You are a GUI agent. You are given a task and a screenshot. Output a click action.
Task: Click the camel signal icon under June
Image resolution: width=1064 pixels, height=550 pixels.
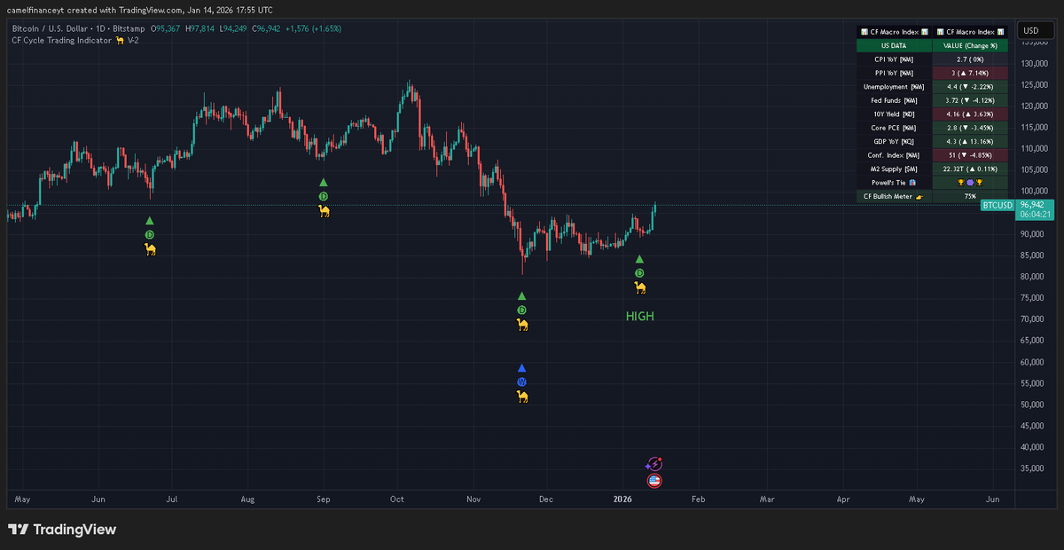150,249
